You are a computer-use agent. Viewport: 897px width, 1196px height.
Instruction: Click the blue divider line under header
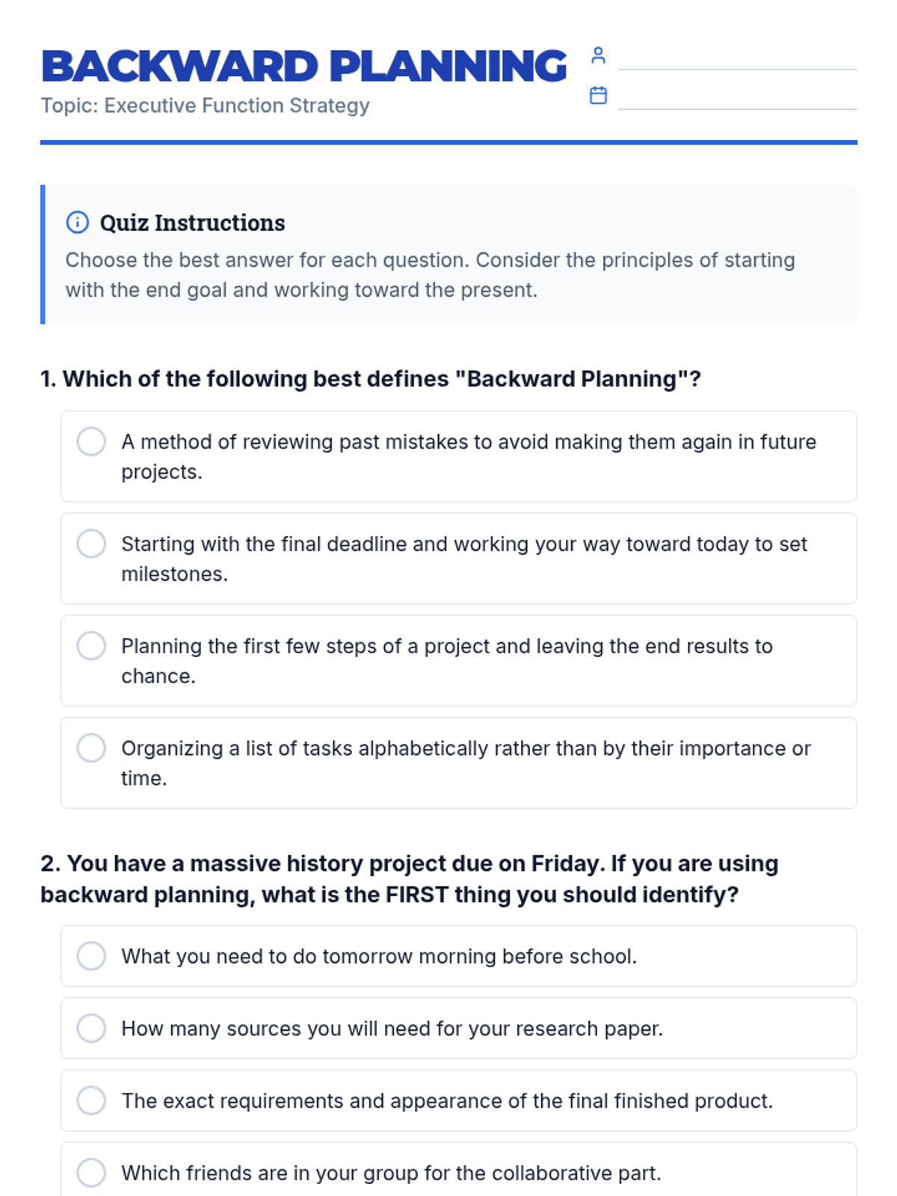tap(449, 142)
